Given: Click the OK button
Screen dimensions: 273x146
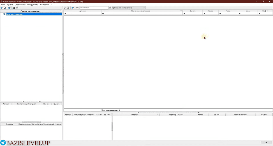Looking at the screenshot, I should click(266, 143).
